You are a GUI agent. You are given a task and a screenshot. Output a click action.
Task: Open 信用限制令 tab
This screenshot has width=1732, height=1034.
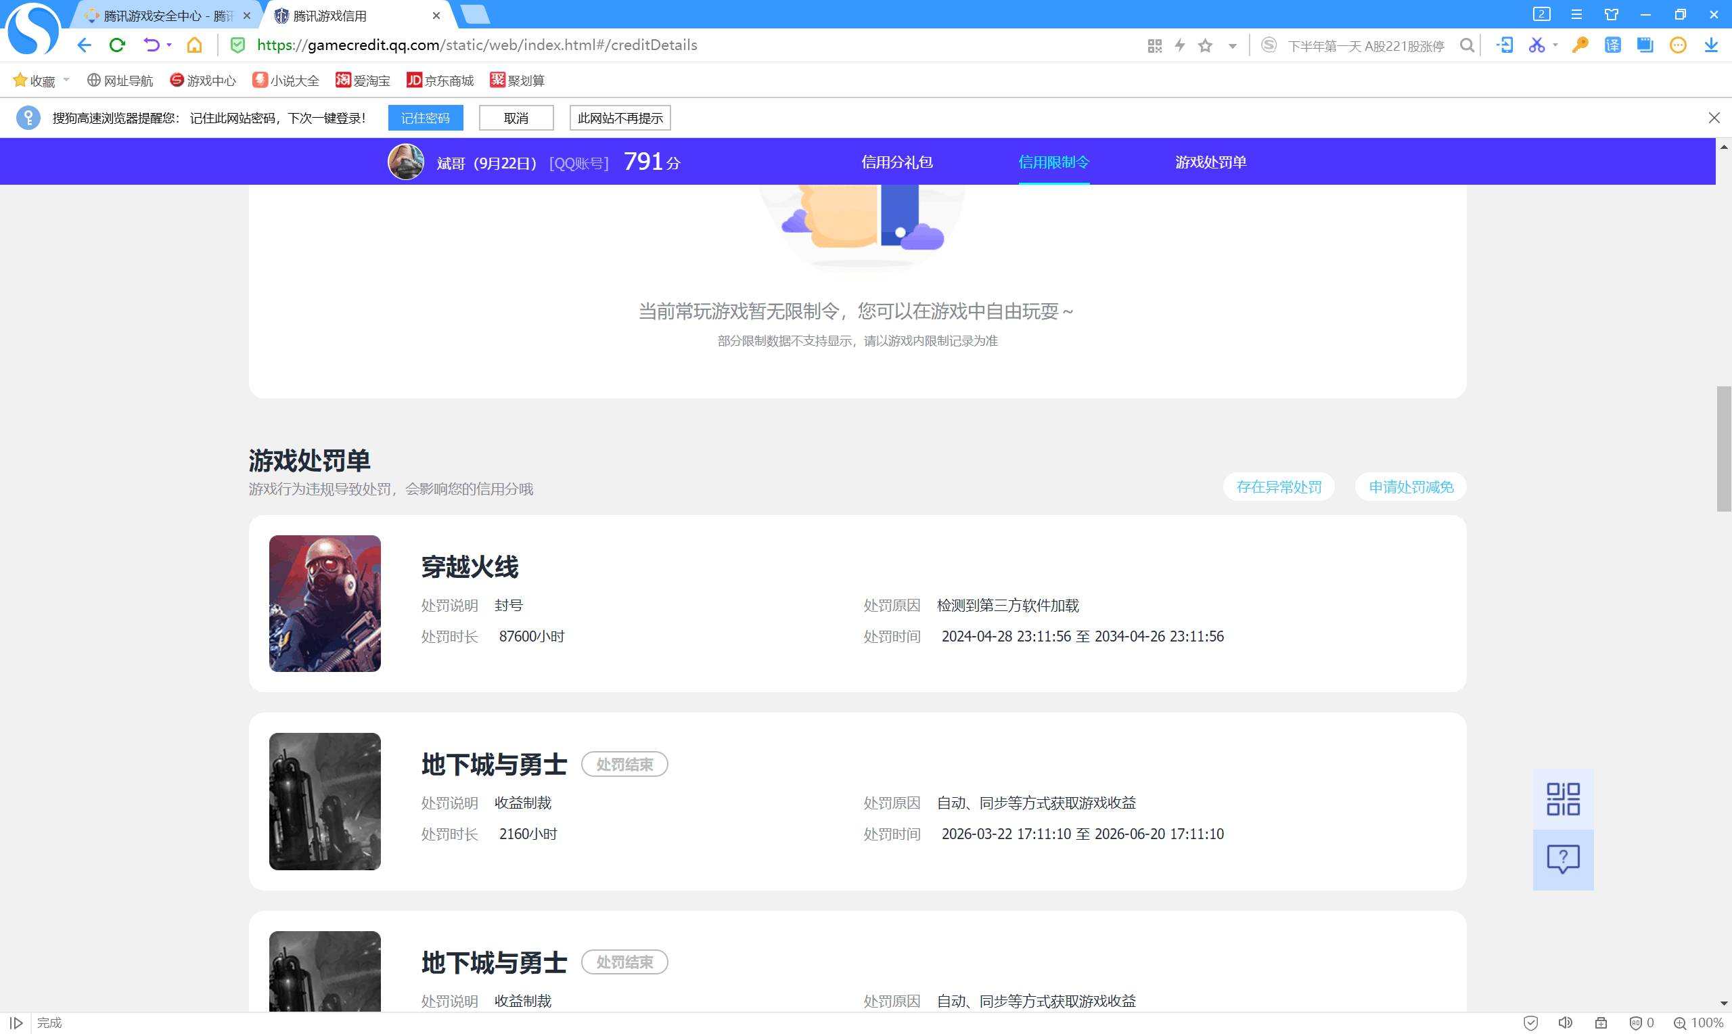click(x=1053, y=162)
